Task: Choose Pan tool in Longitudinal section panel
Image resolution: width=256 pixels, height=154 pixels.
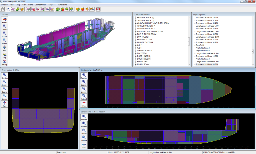Action: (84, 146)
